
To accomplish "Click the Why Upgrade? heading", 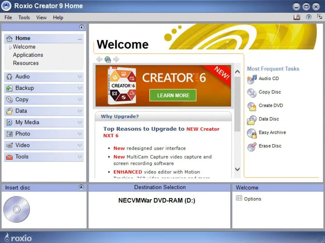I will coord(120,116).
